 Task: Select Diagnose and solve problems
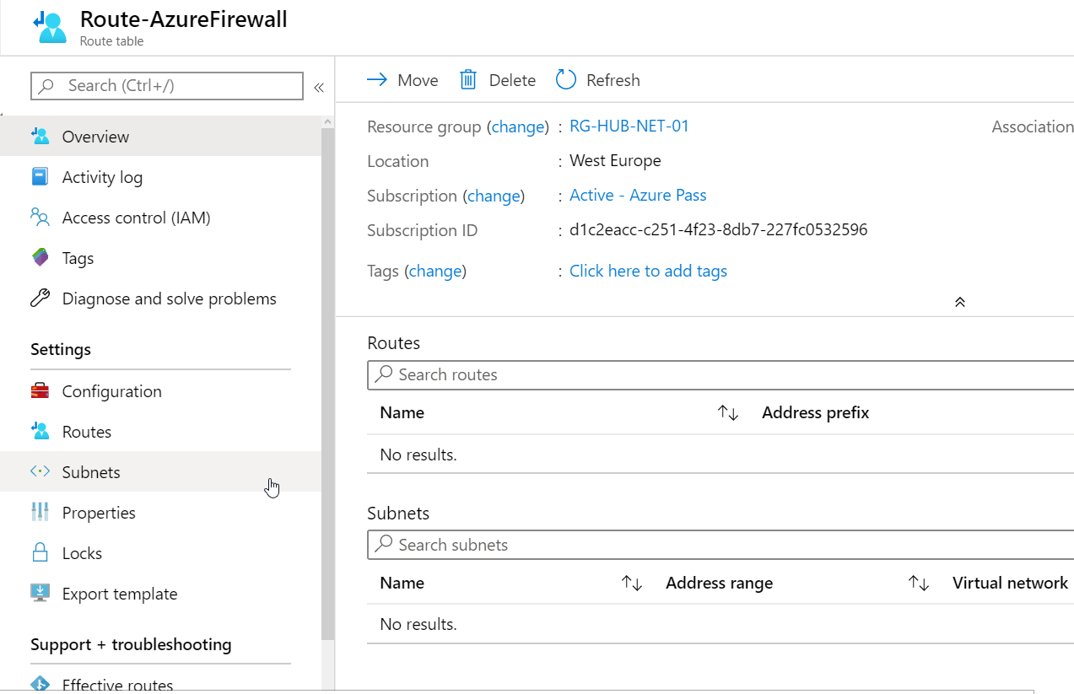[160, 298]
